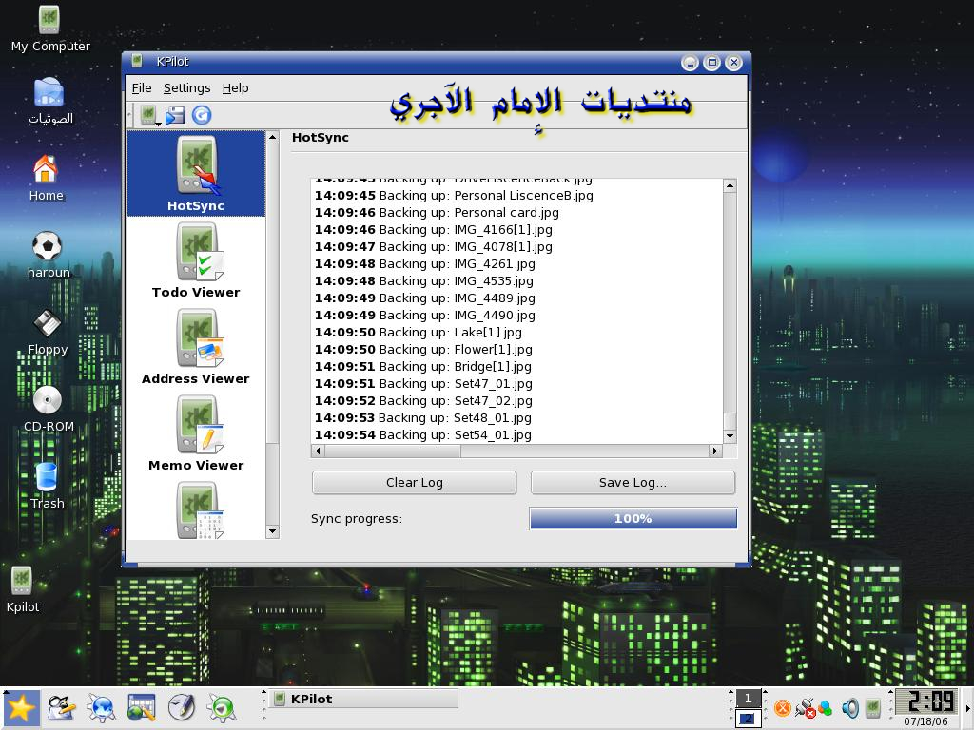Click the blue circular-arrow toolbar icon
This screenshot has width=974, height=730.
[202, 115]
